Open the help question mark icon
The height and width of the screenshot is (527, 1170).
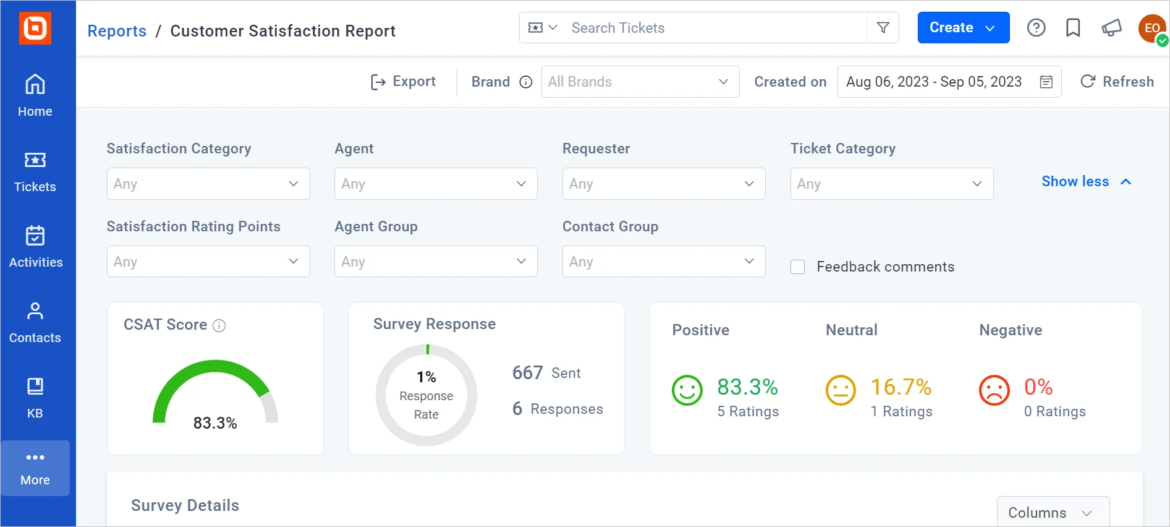click(x=1036, y=28)
